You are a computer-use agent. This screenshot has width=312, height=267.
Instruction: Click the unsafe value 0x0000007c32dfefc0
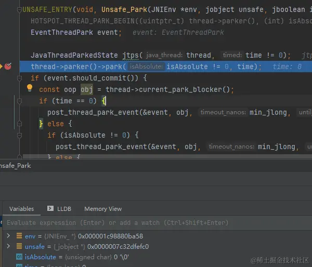[118, 247]
